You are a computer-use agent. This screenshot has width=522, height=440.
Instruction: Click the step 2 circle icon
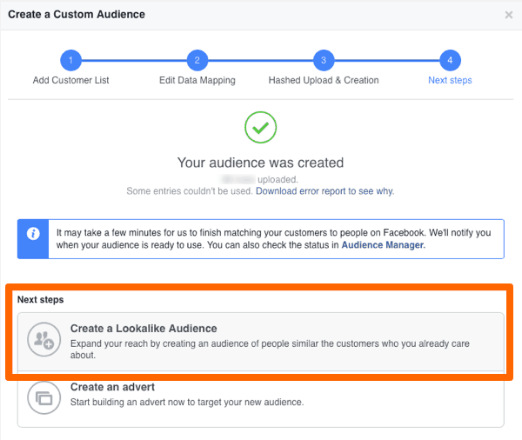tap(197, 60)
